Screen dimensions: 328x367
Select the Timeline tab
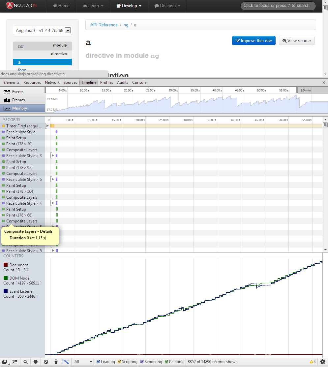89,83
